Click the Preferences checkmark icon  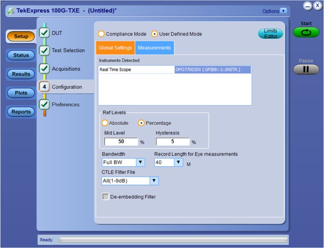[x=45, y=105]
